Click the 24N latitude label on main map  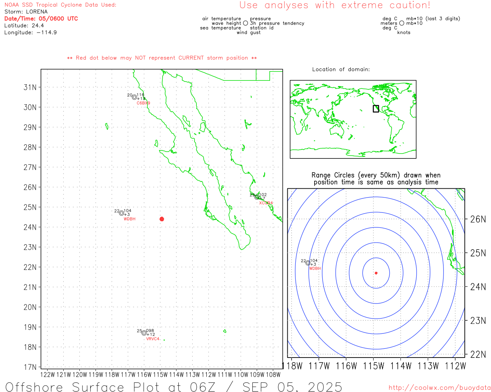click(x=30, y=227)
